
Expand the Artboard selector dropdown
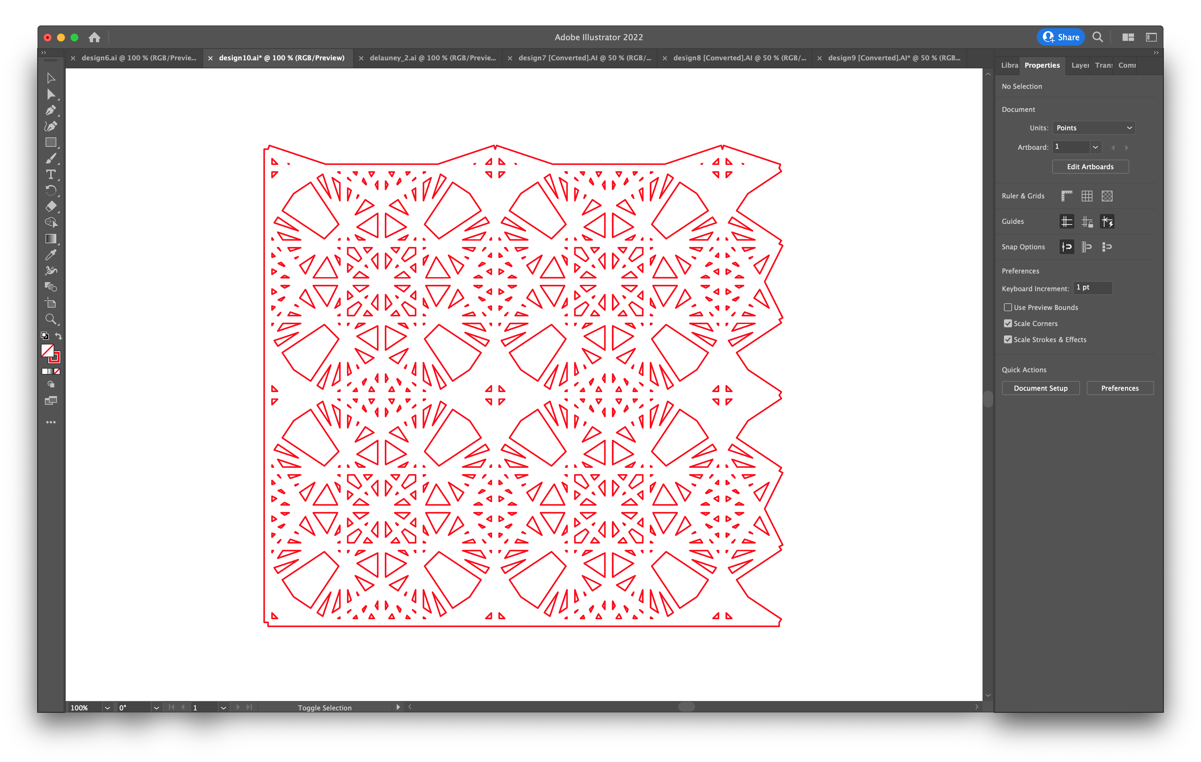pyautogui.click(x=1096, y=147)
